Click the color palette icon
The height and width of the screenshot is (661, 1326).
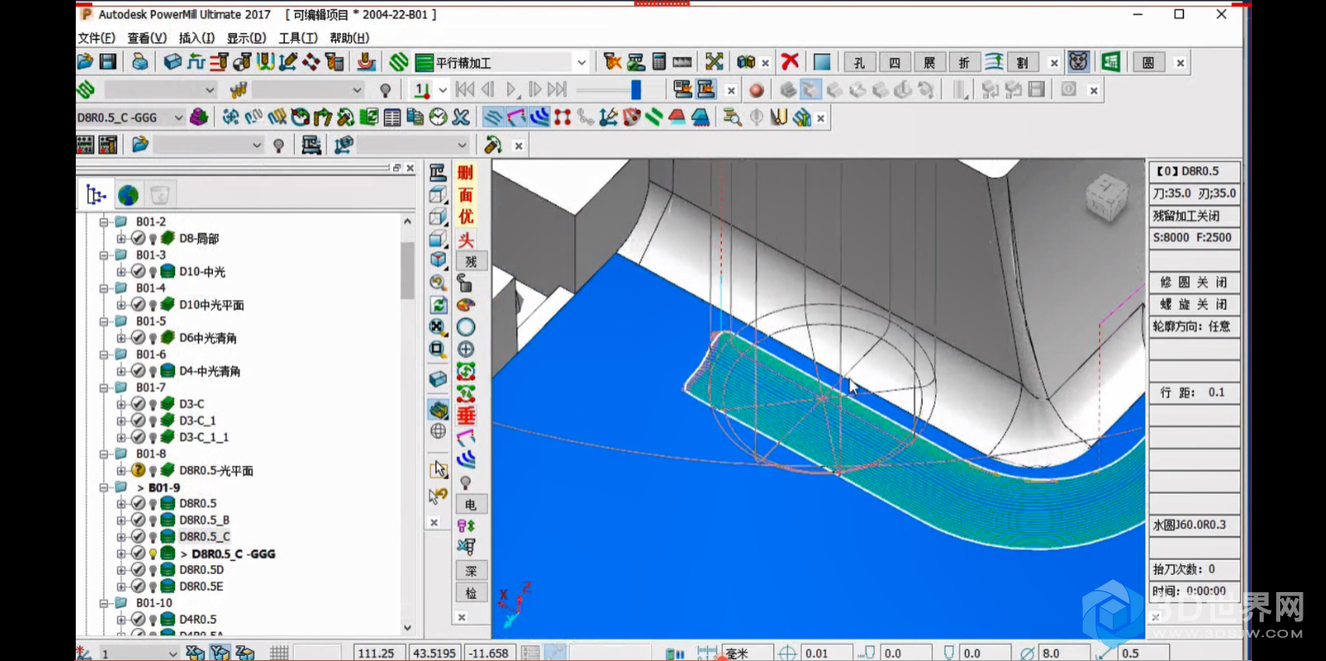(466, 305)
